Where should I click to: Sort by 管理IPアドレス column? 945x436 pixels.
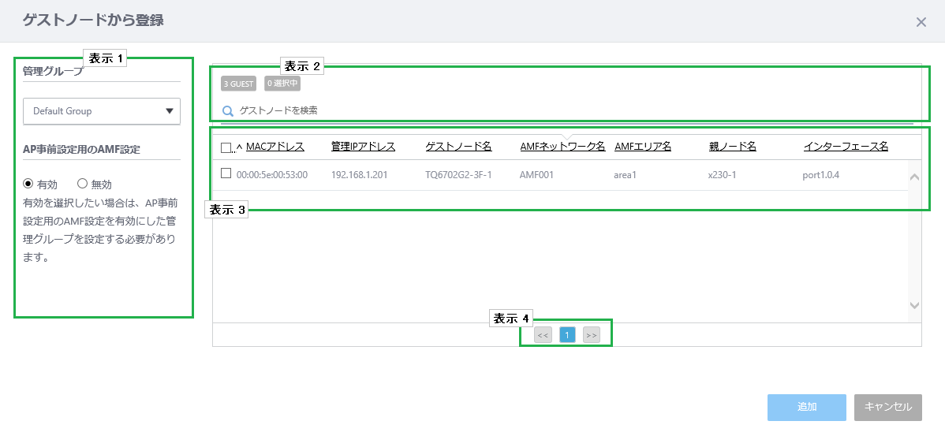coord(364,147)
